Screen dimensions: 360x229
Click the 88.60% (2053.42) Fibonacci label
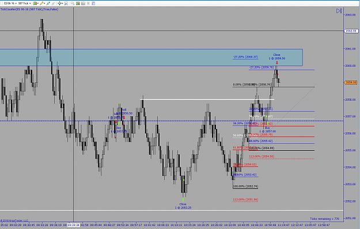point(245,175)
